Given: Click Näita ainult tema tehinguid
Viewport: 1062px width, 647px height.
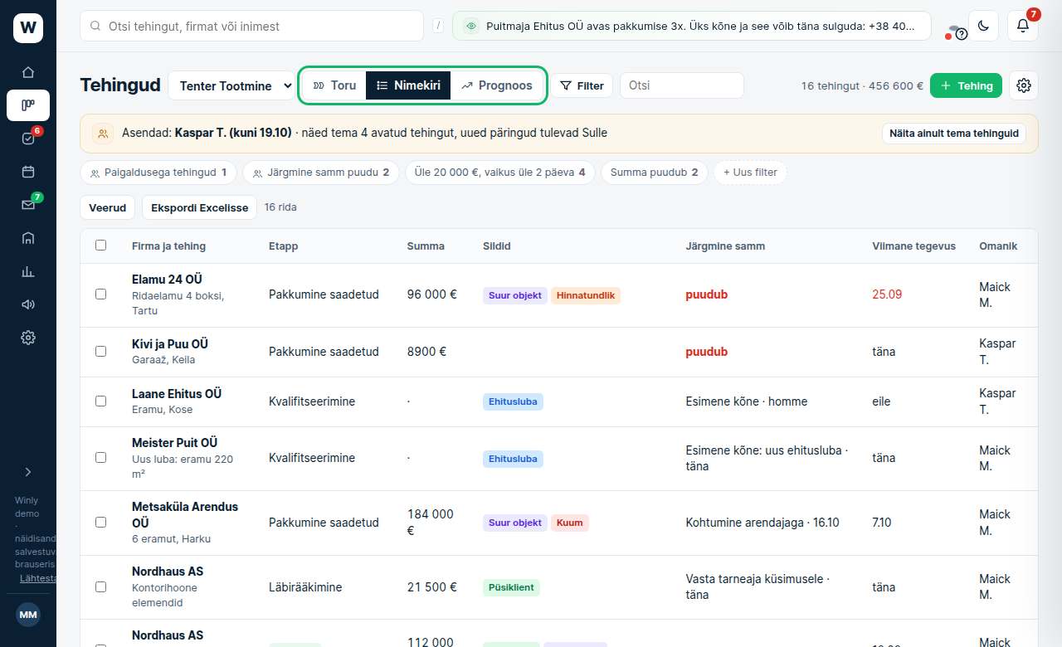Looking at the screenshot, I should [954, 134].
